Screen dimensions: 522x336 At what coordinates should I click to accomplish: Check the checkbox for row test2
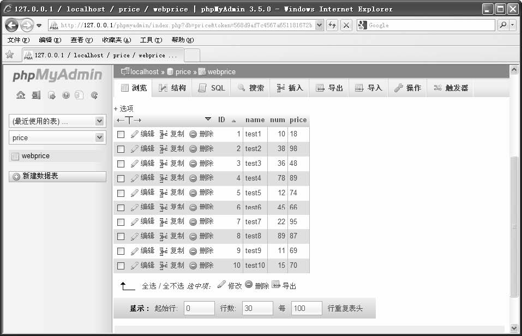click(x=121, y=149)
